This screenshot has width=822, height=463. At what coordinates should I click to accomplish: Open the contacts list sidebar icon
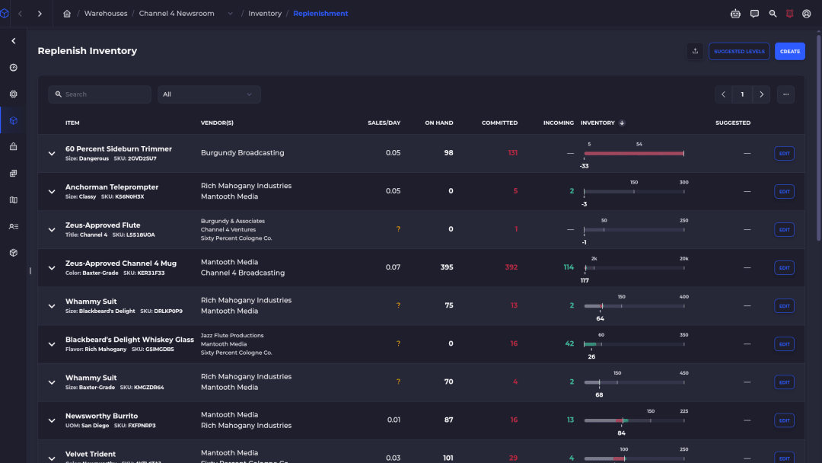pyautogui.click(x=14, y=226)
